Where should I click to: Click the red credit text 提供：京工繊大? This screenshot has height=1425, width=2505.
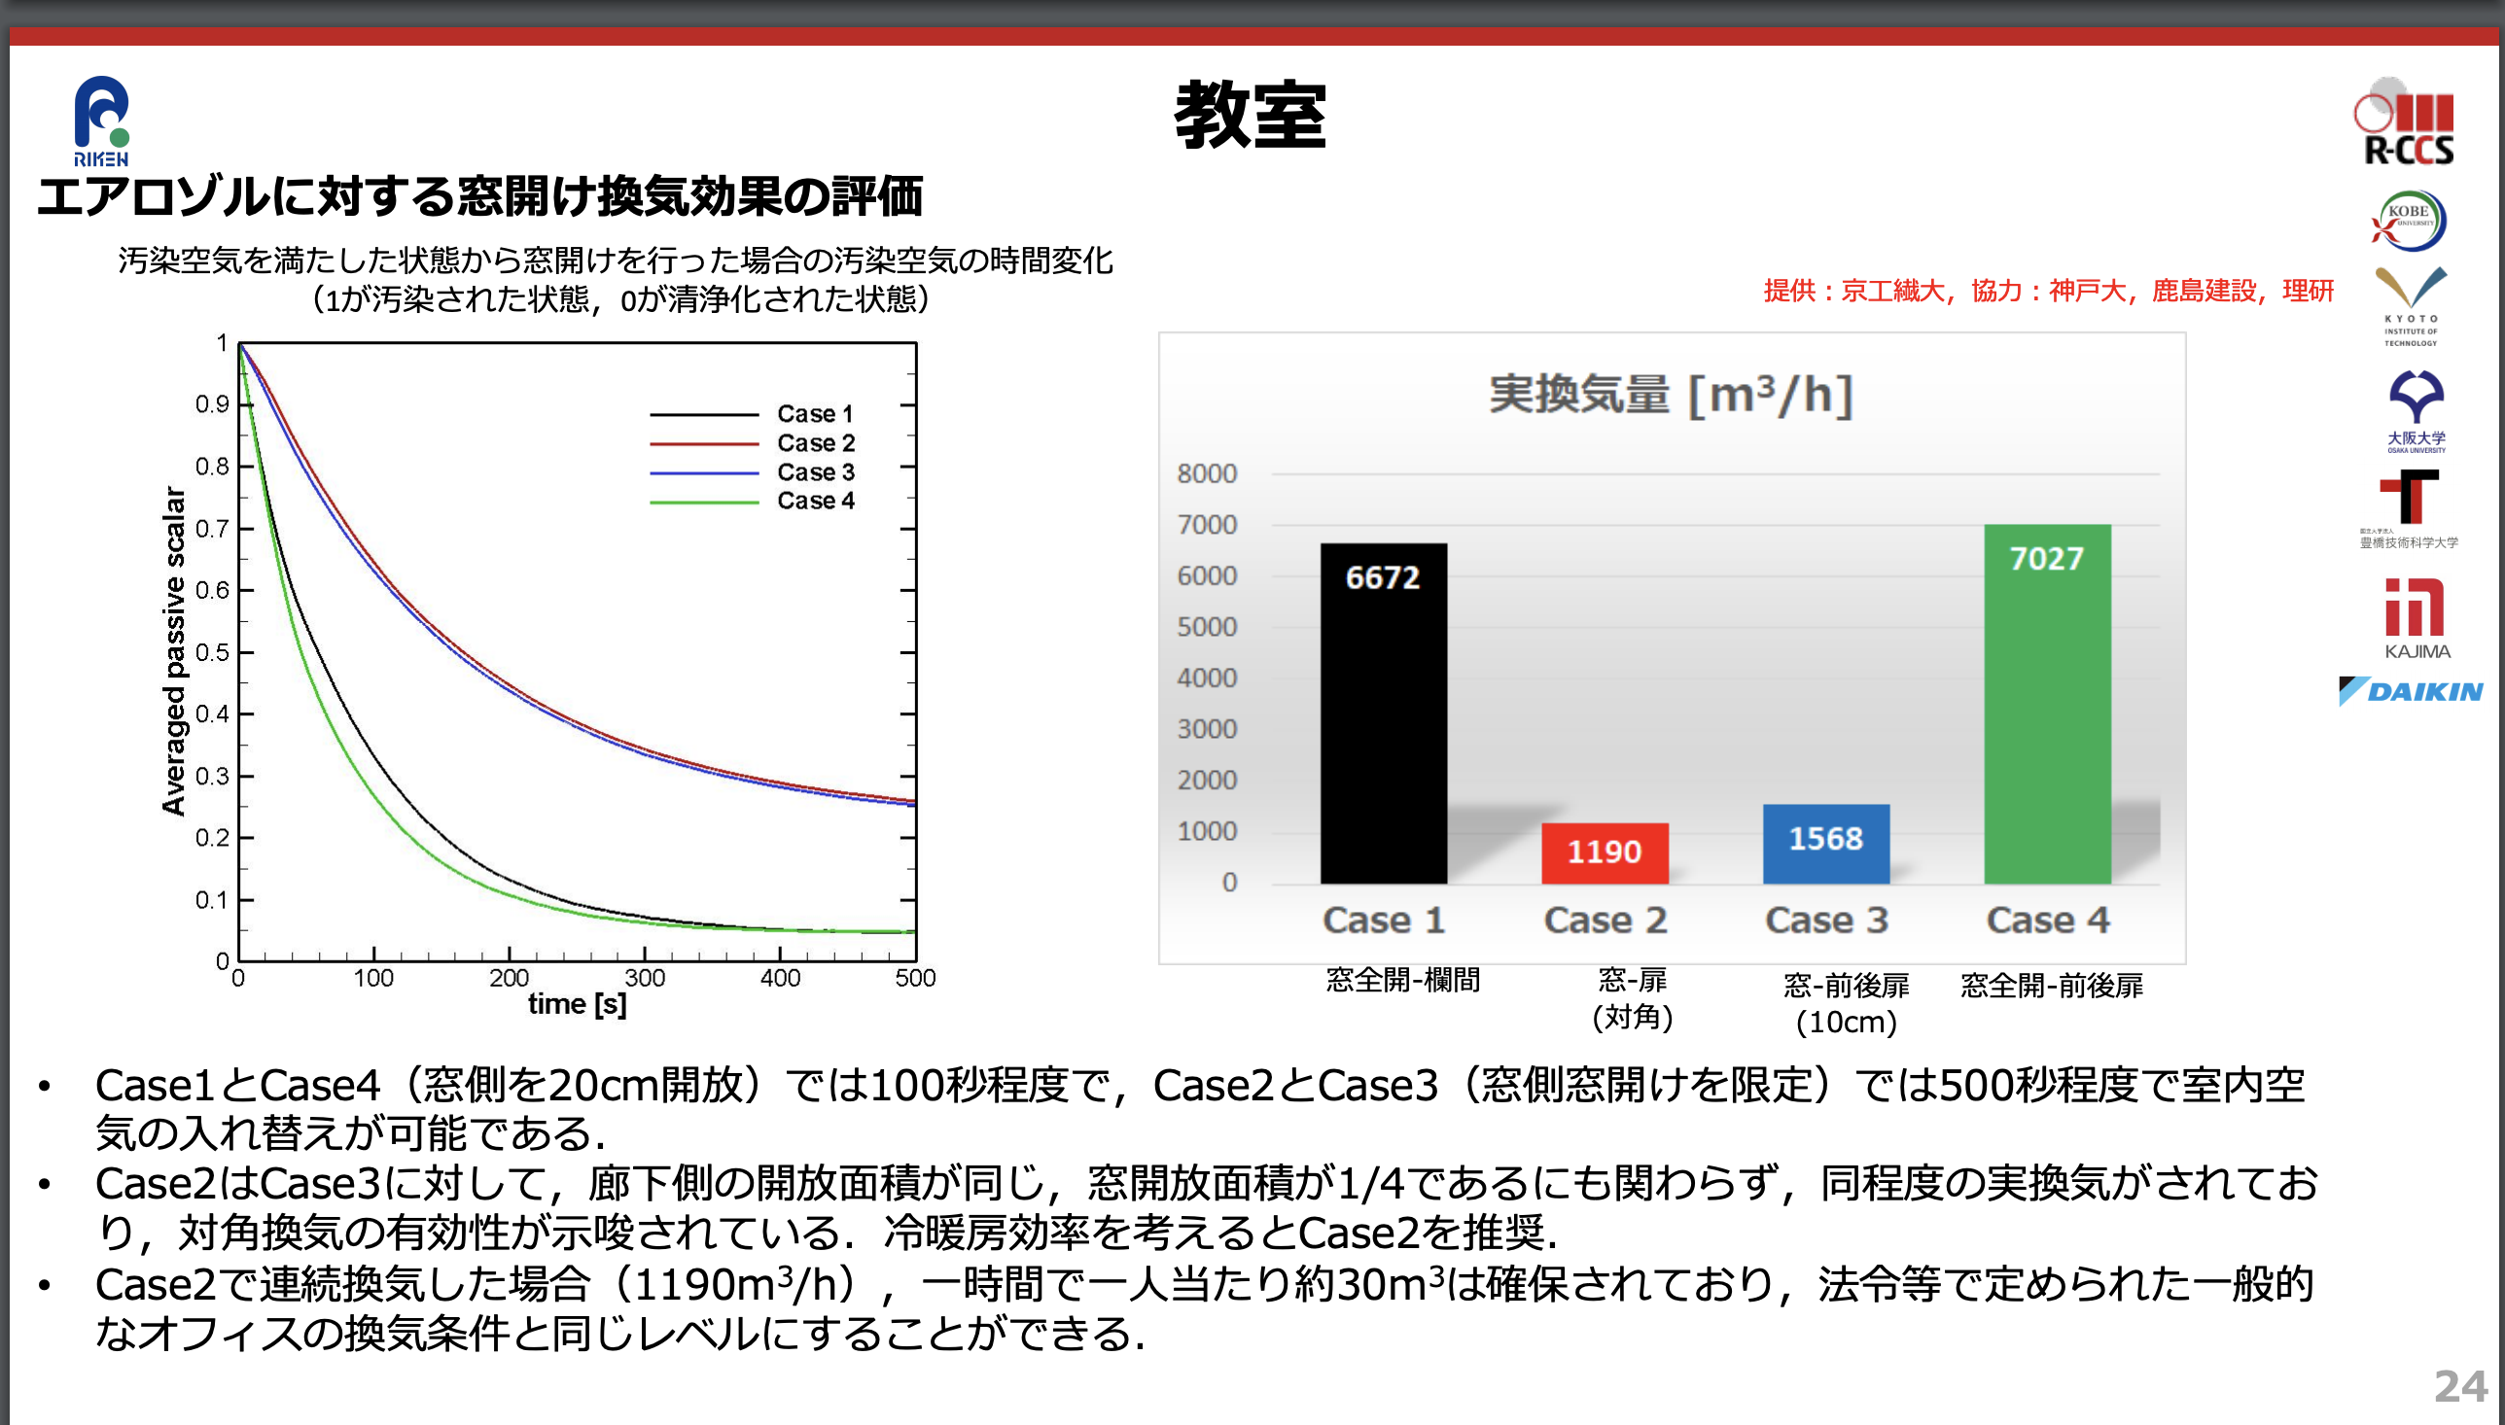[x=1853, y=291]
